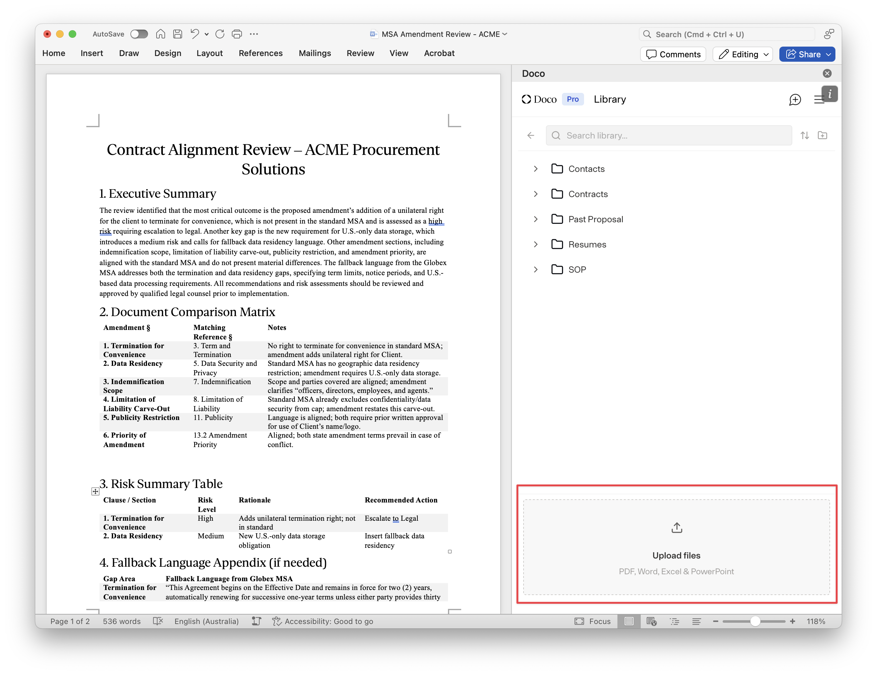Click the Upload files area
The width and height of the screenshot is (877, 675).
[x=676, y=547]
